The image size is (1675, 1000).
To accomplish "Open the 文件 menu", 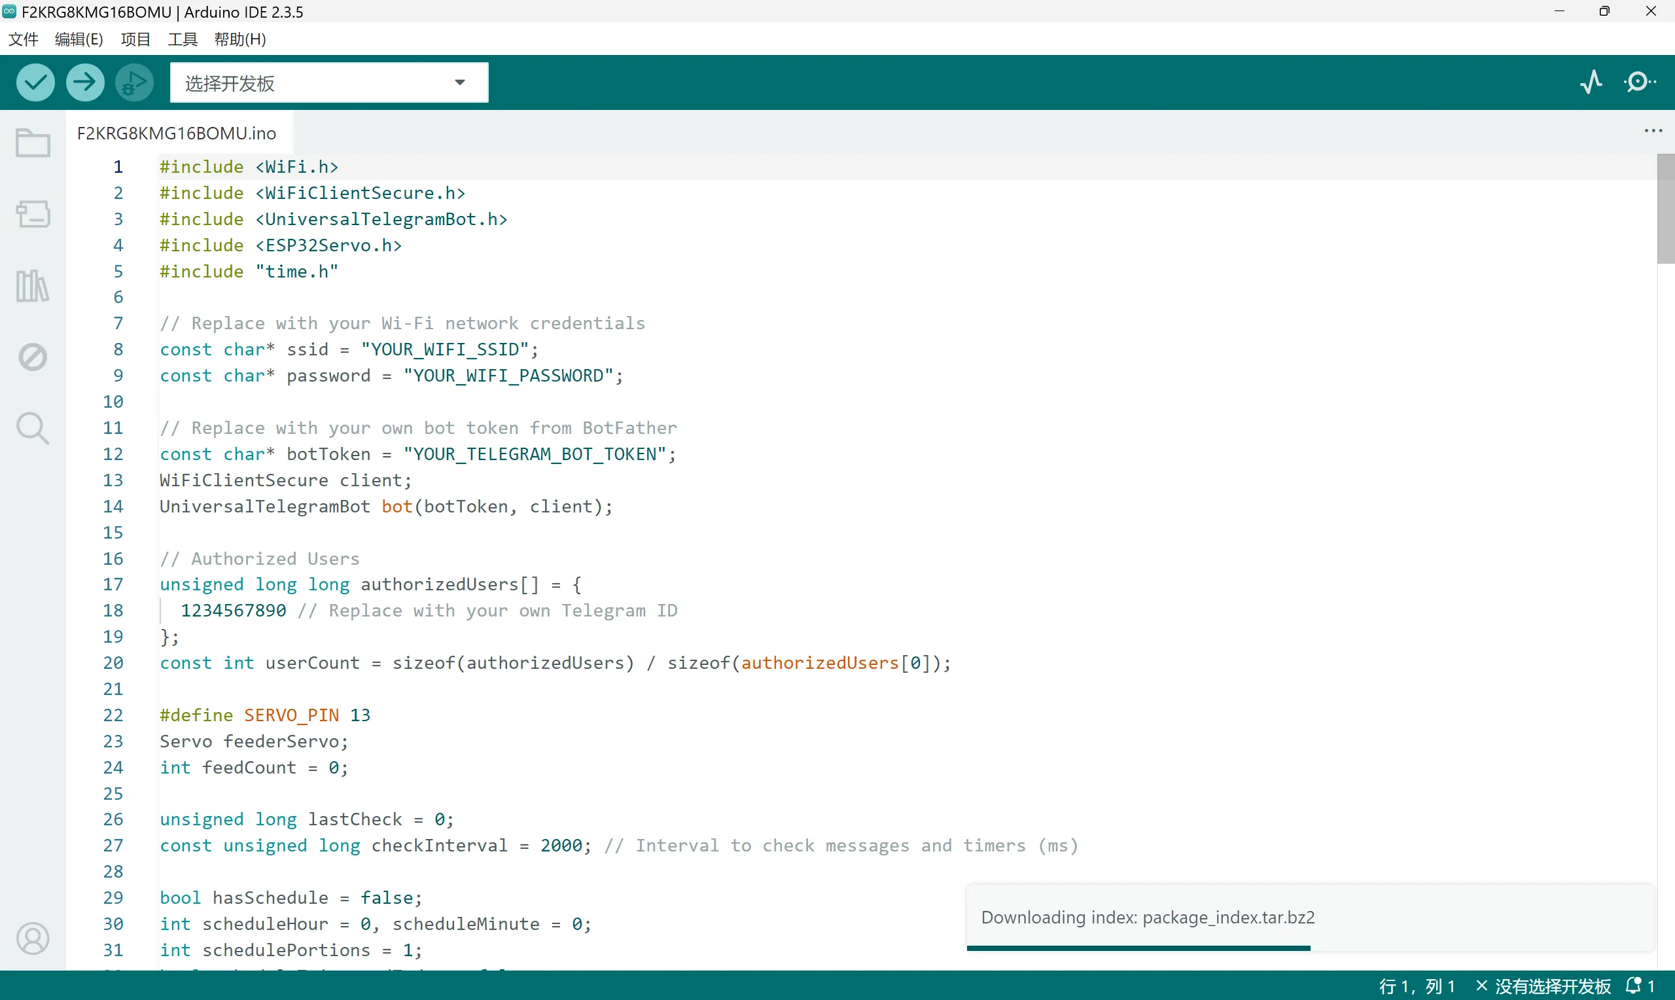I will coord(23,39).
